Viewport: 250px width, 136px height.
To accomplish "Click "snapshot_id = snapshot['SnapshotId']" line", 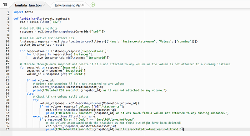I will (56, 71).
